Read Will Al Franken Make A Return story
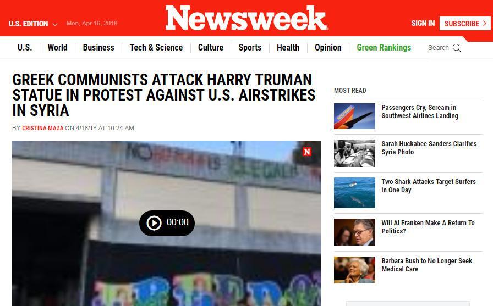 click(428, 227)
